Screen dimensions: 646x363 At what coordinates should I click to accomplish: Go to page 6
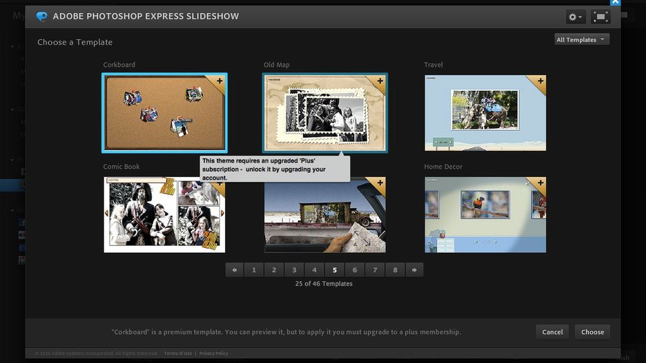[355, 270]
